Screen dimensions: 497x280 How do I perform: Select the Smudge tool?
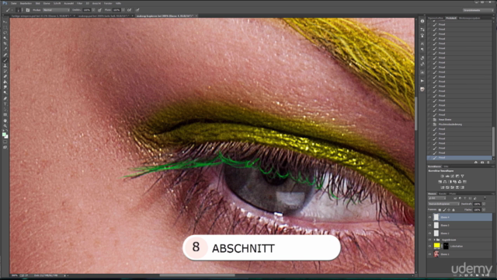click(5, 87)
